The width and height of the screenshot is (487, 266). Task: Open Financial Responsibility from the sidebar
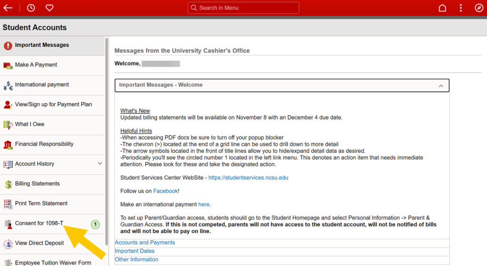[x=52, y=145]
